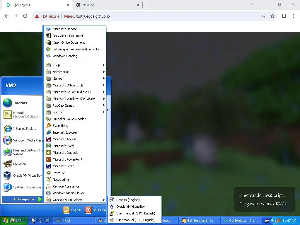Open Mypal taskbar button

point(74,221)
